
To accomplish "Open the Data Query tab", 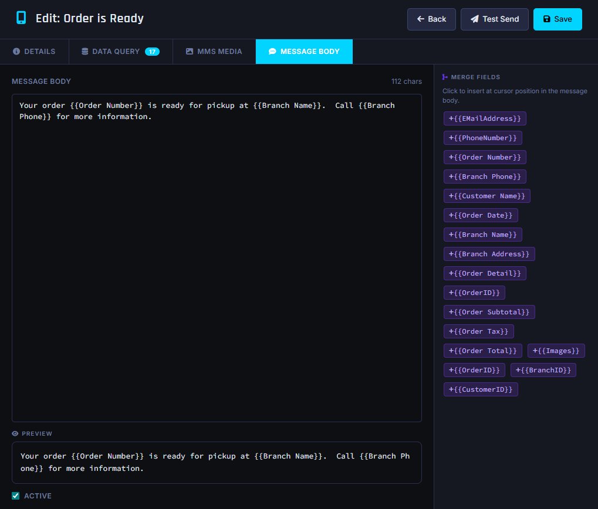I will point(120,52).
